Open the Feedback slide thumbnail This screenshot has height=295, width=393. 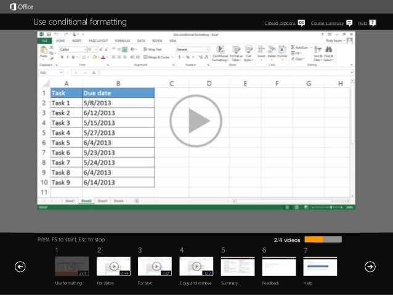[x=278, y=266]
